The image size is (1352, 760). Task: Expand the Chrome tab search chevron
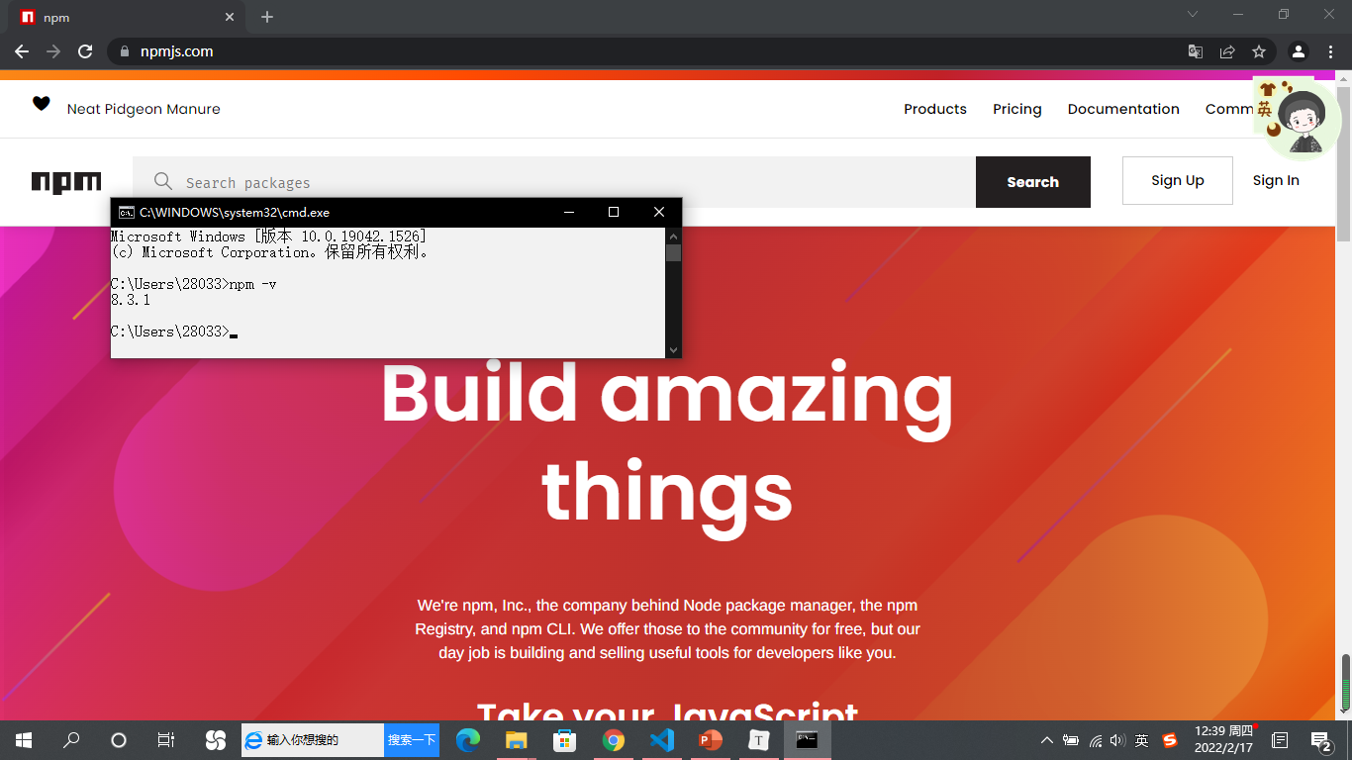1193,14
